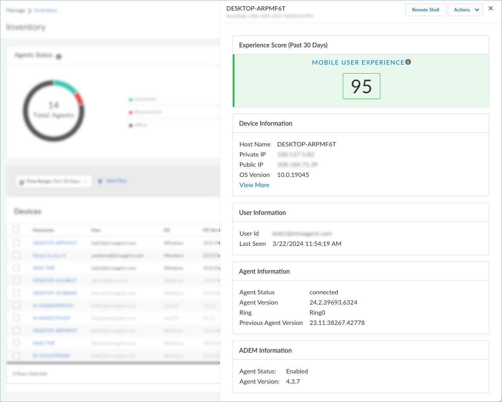
Task: Click the filter funnel icon
Action: click(x=100, y=181)
